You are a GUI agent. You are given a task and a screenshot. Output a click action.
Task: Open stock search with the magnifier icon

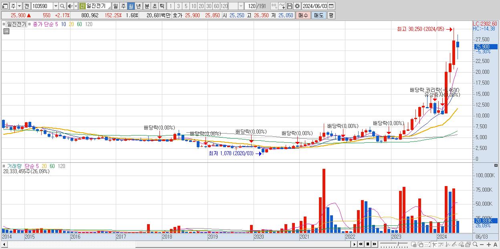[62, 6]
